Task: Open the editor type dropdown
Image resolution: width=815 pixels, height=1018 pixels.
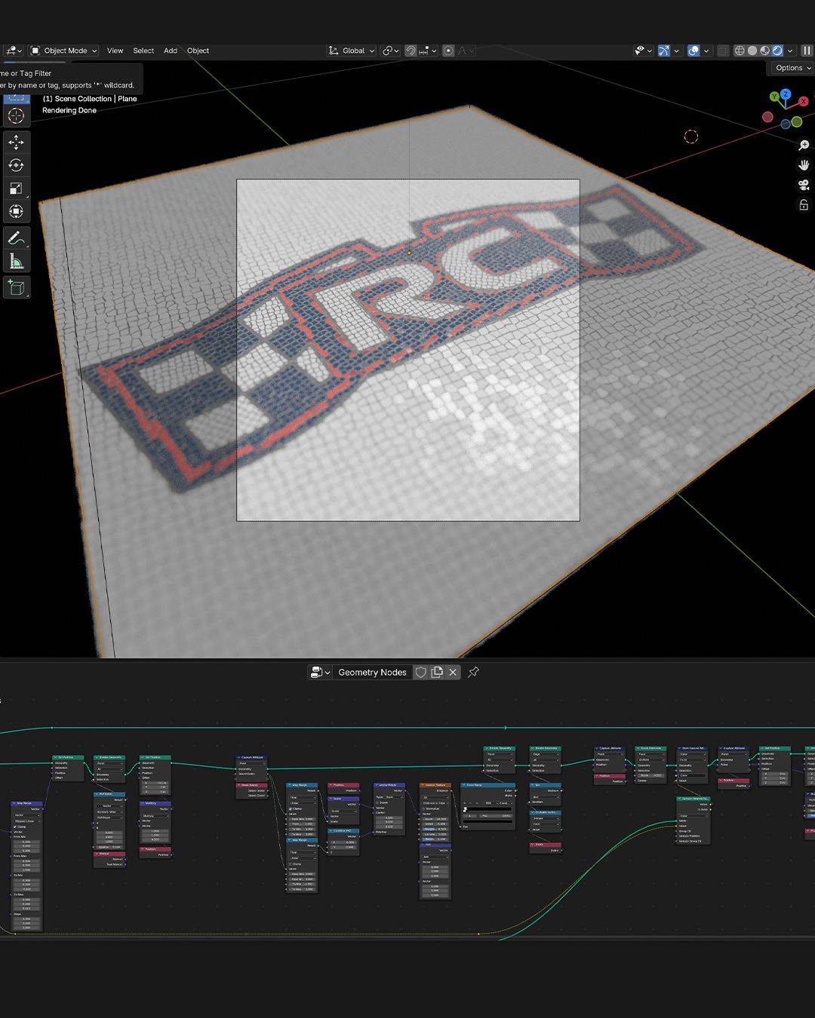Action: [14, 51]
